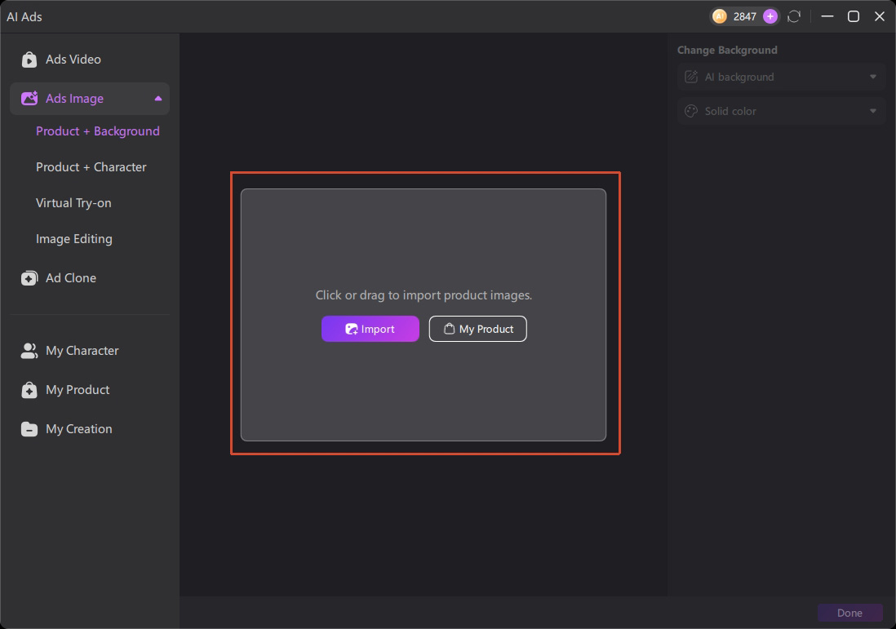This screenshot has width=896, height=629.
Task: Click the purple Import button
Action: (370, 329)
